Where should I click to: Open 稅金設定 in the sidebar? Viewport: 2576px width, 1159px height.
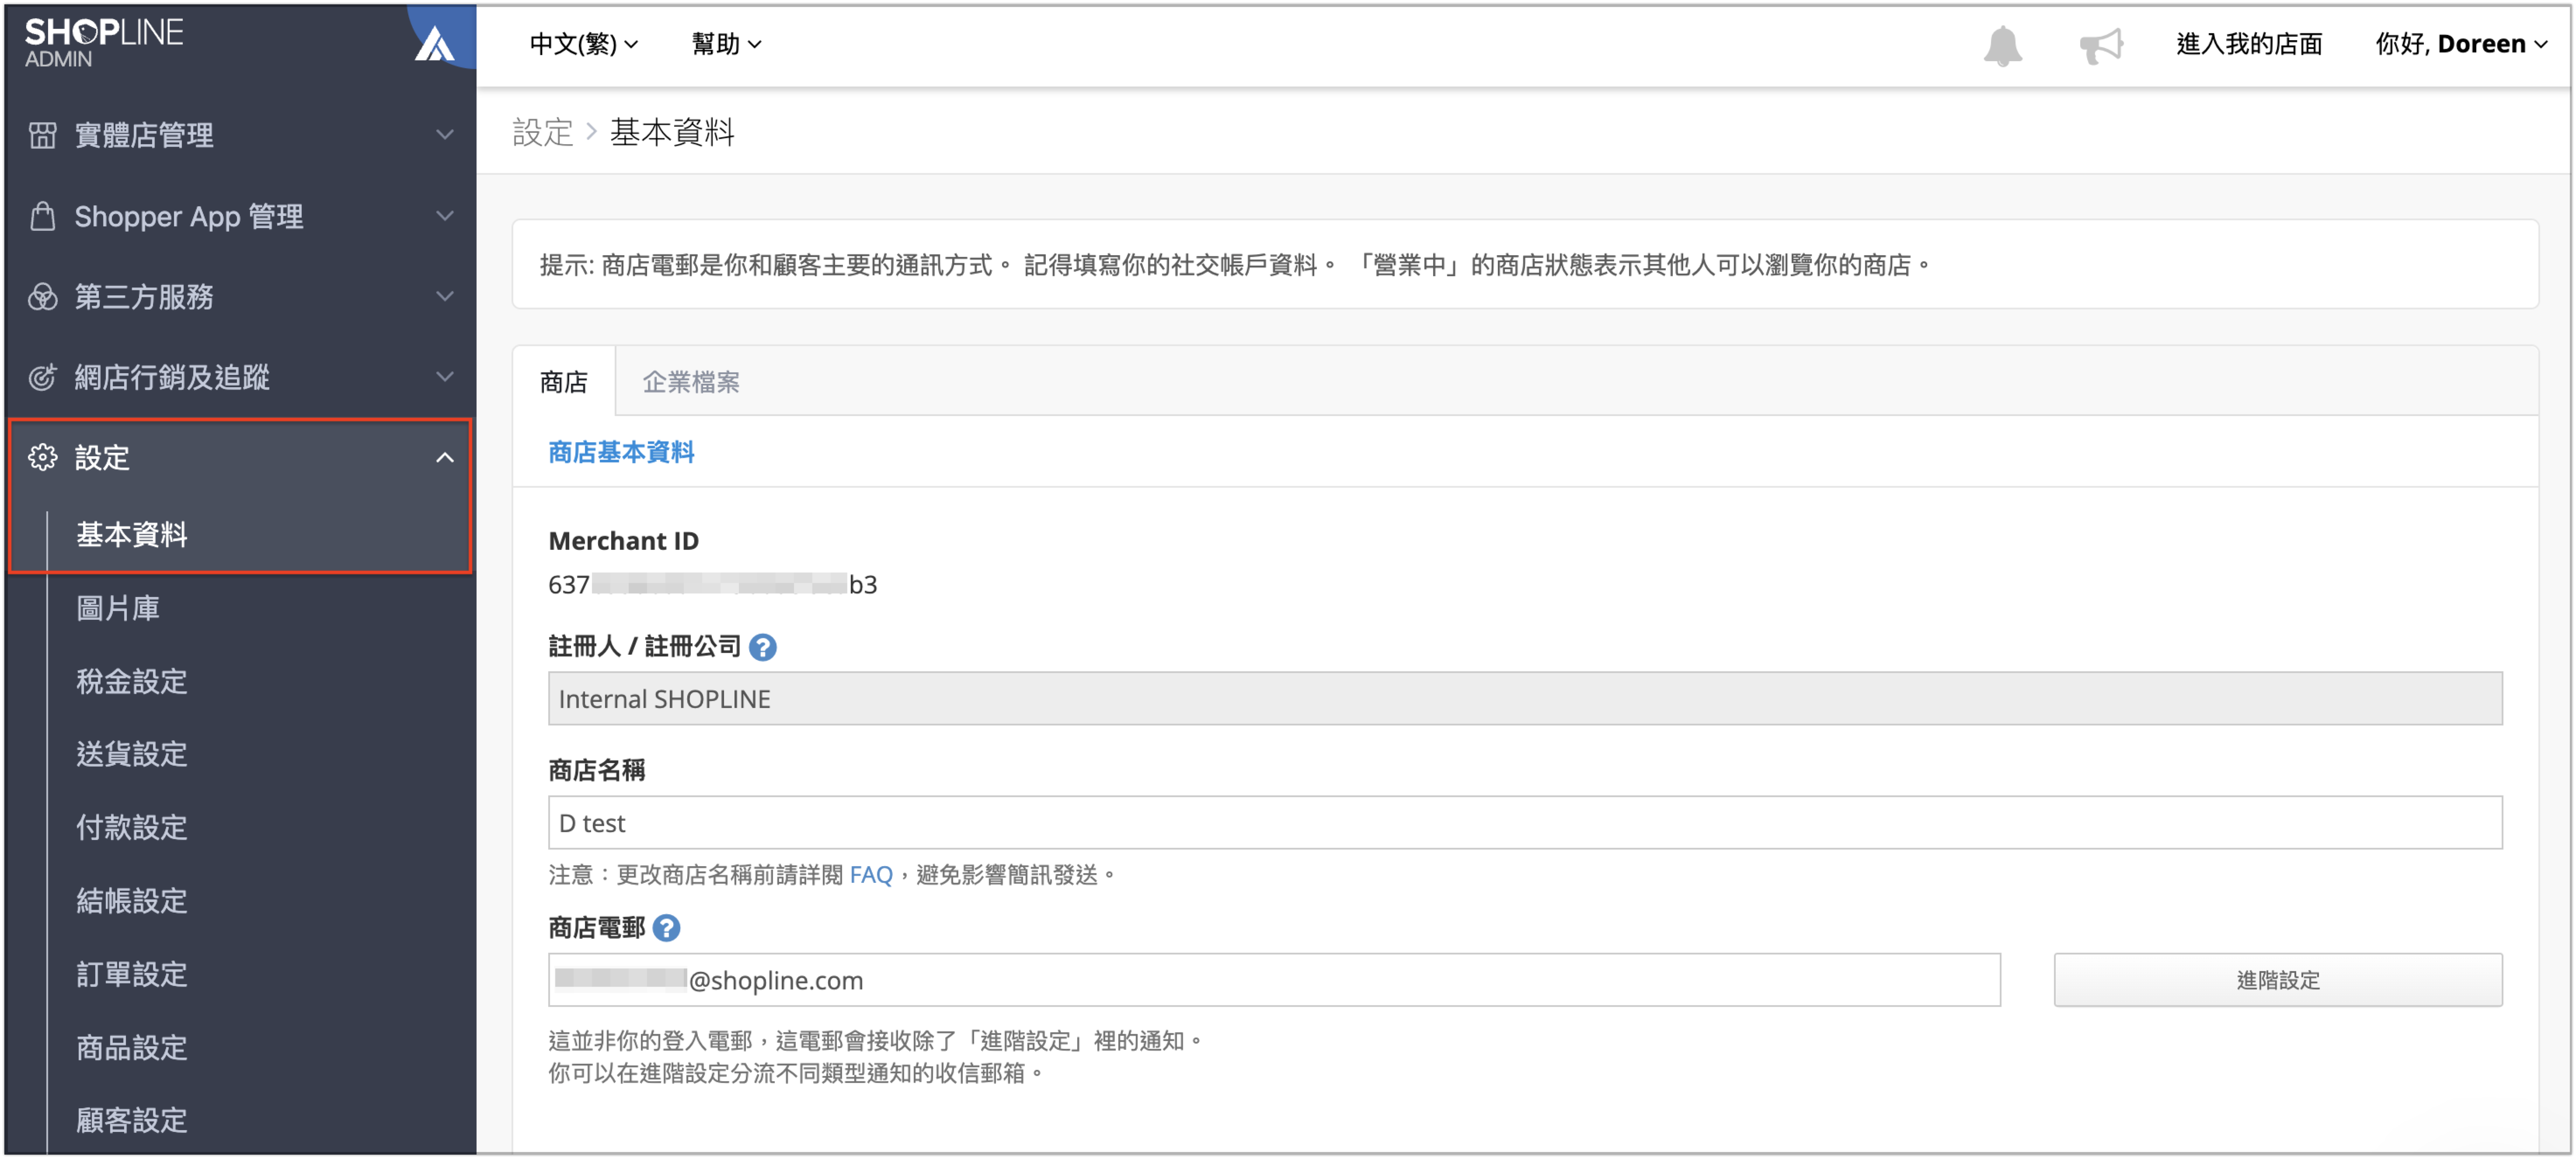(x=131, y=682)
